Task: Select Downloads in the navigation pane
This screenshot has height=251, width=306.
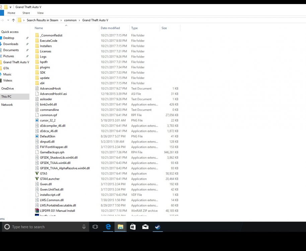Action: point(11,44)
